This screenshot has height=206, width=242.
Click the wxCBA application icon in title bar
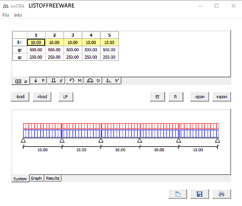tap(6, 6)
